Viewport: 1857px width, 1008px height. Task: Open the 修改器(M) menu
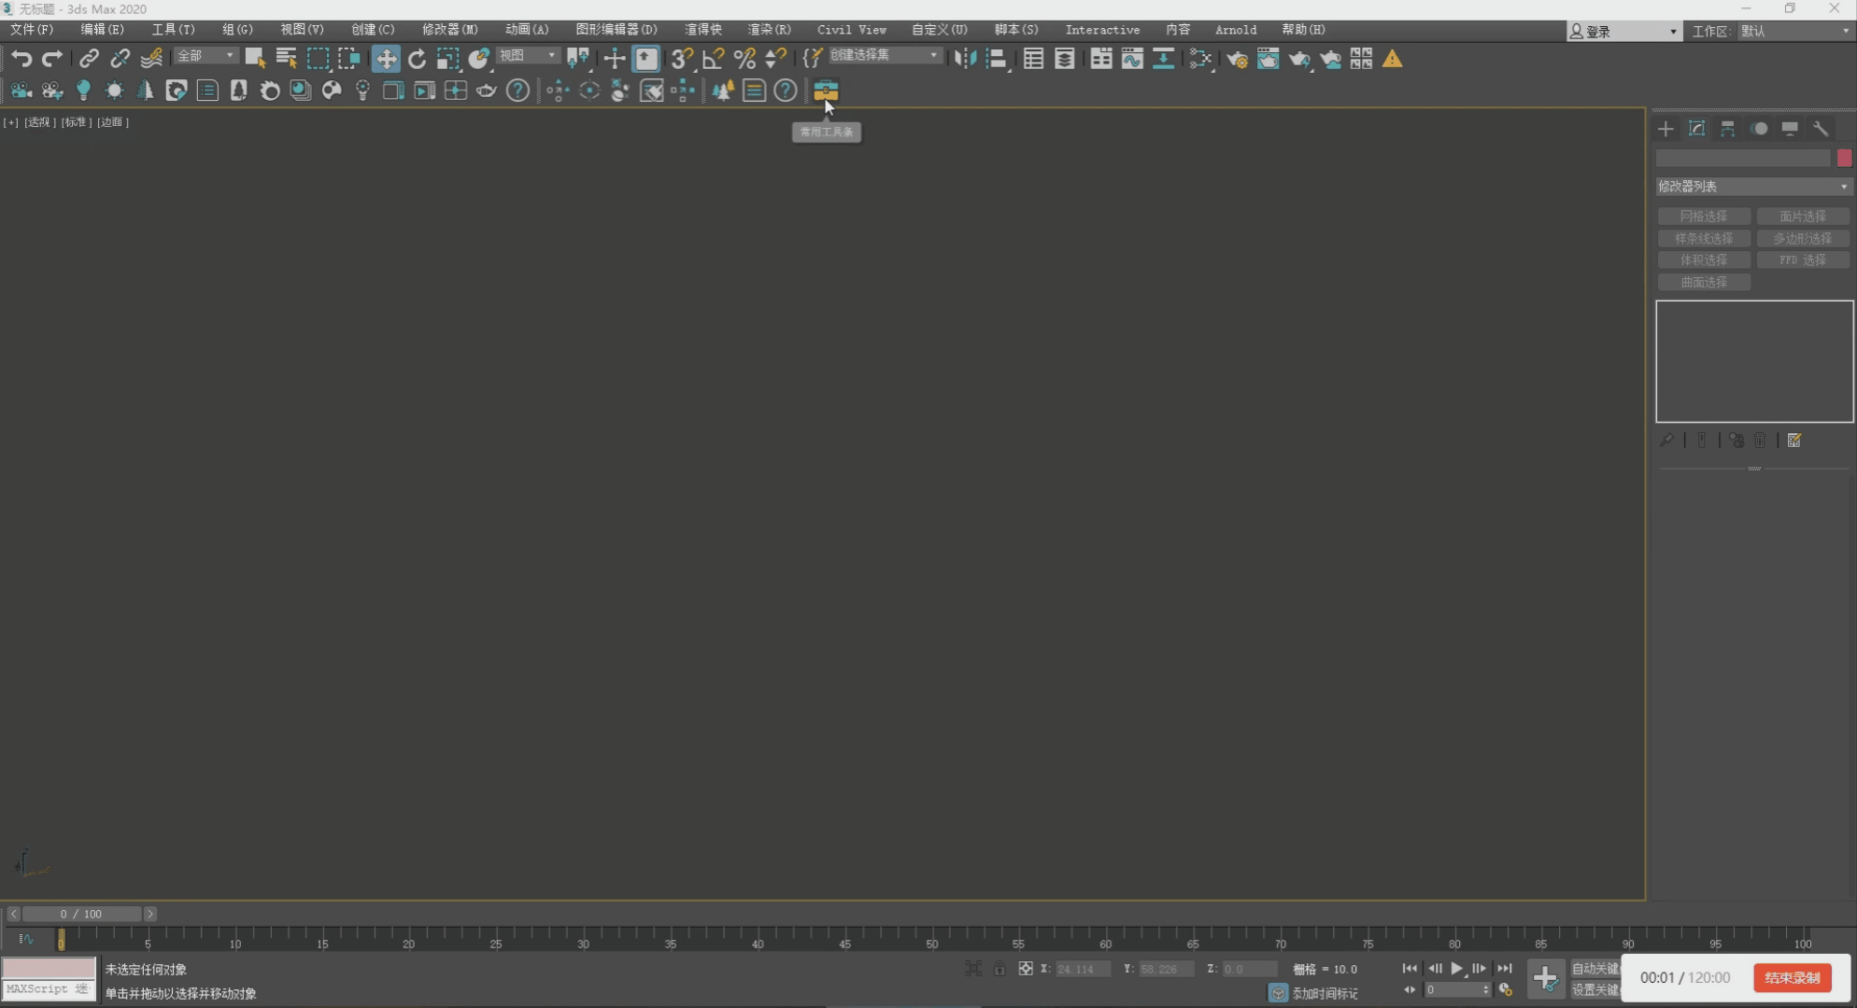(x=449, y=30)
